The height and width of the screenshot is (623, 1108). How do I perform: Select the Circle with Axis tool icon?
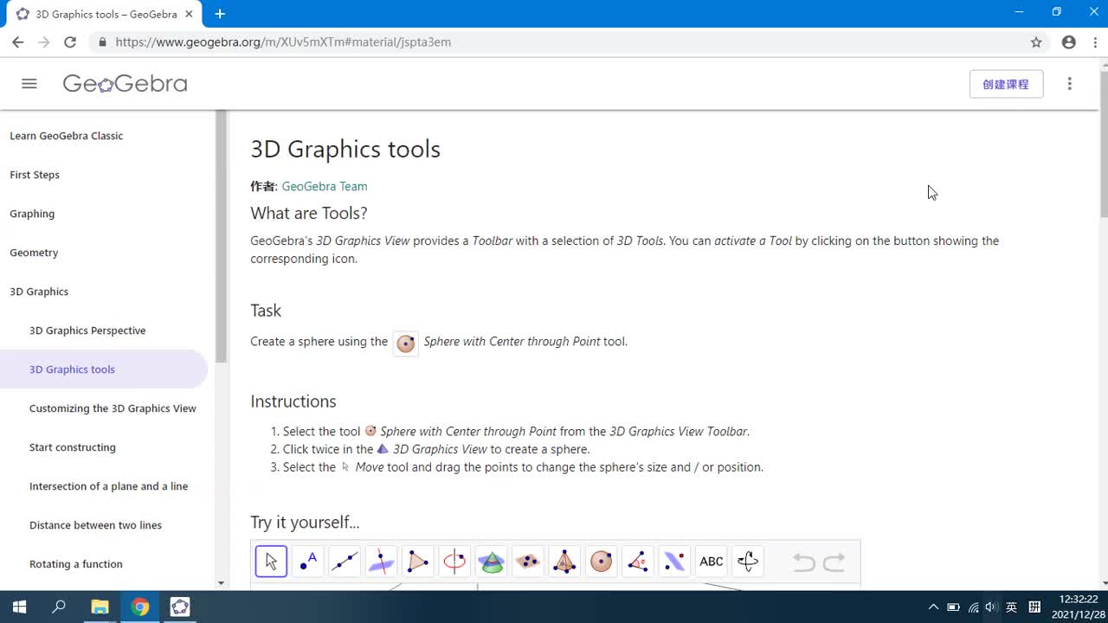(454, 562)
